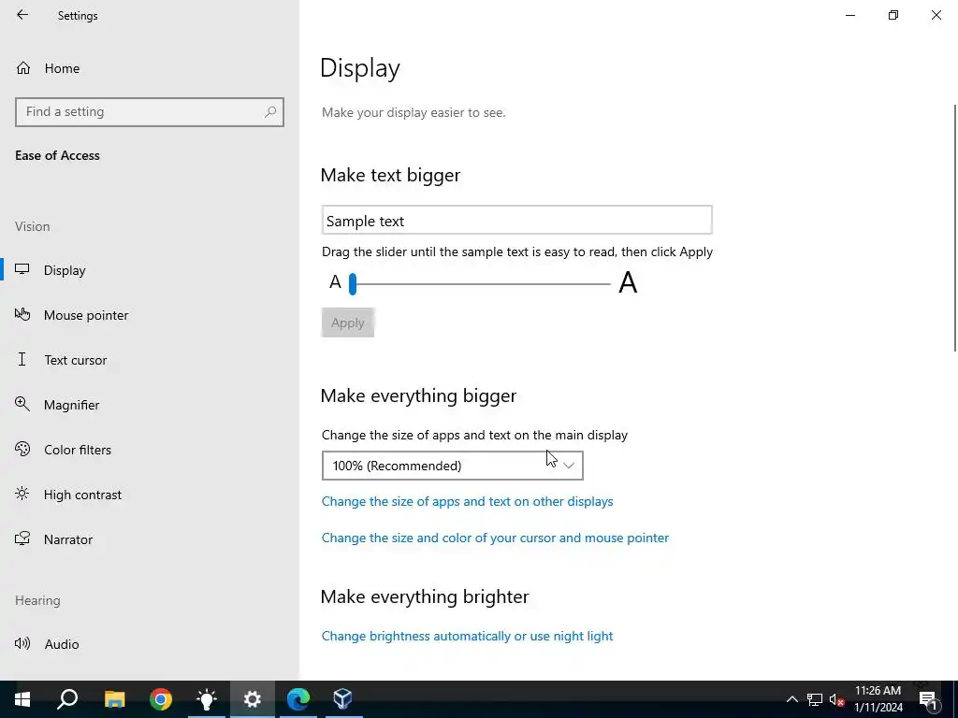Screen dimensions: 958x718
Task: Click the large A beside the slider
Action: [628, 282]
